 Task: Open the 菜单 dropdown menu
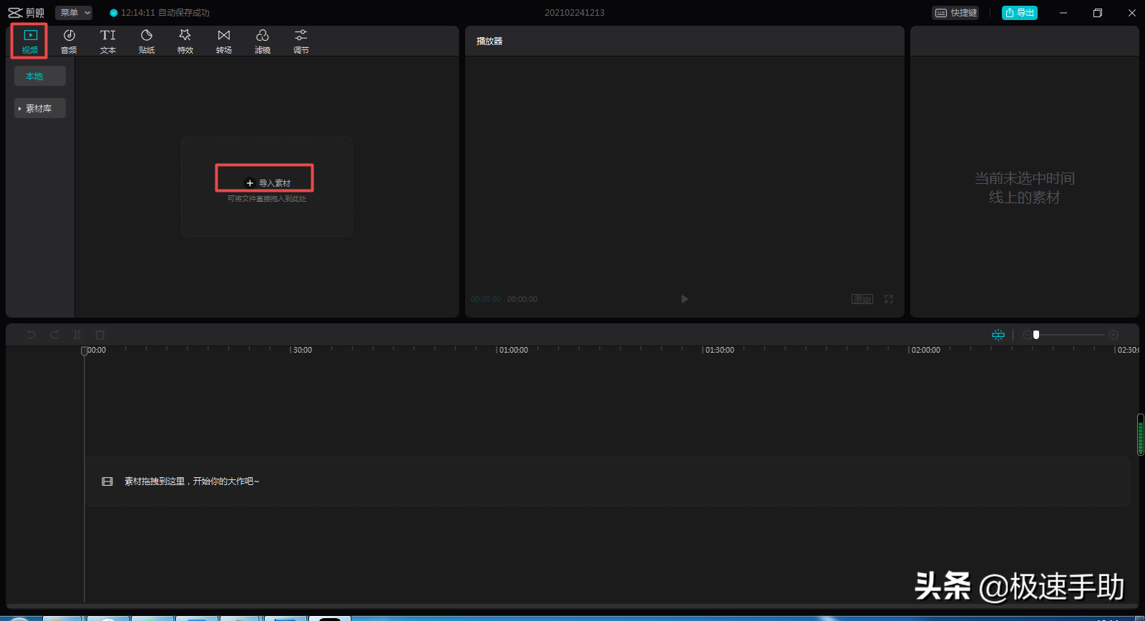click(x=74, y=13)
